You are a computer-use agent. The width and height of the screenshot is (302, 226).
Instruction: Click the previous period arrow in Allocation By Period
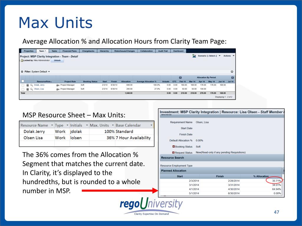pos(180,77)
